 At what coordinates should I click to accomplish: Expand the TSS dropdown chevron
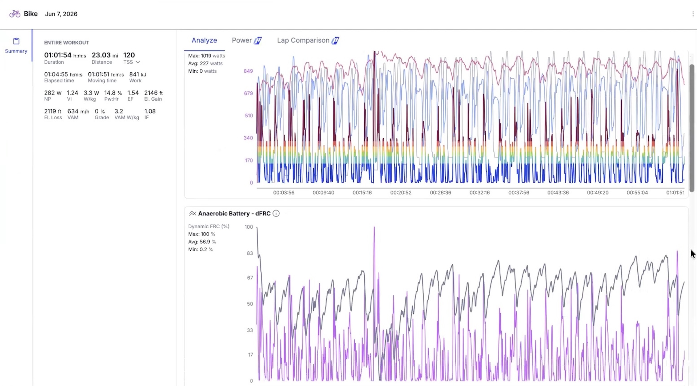point(138,62)
